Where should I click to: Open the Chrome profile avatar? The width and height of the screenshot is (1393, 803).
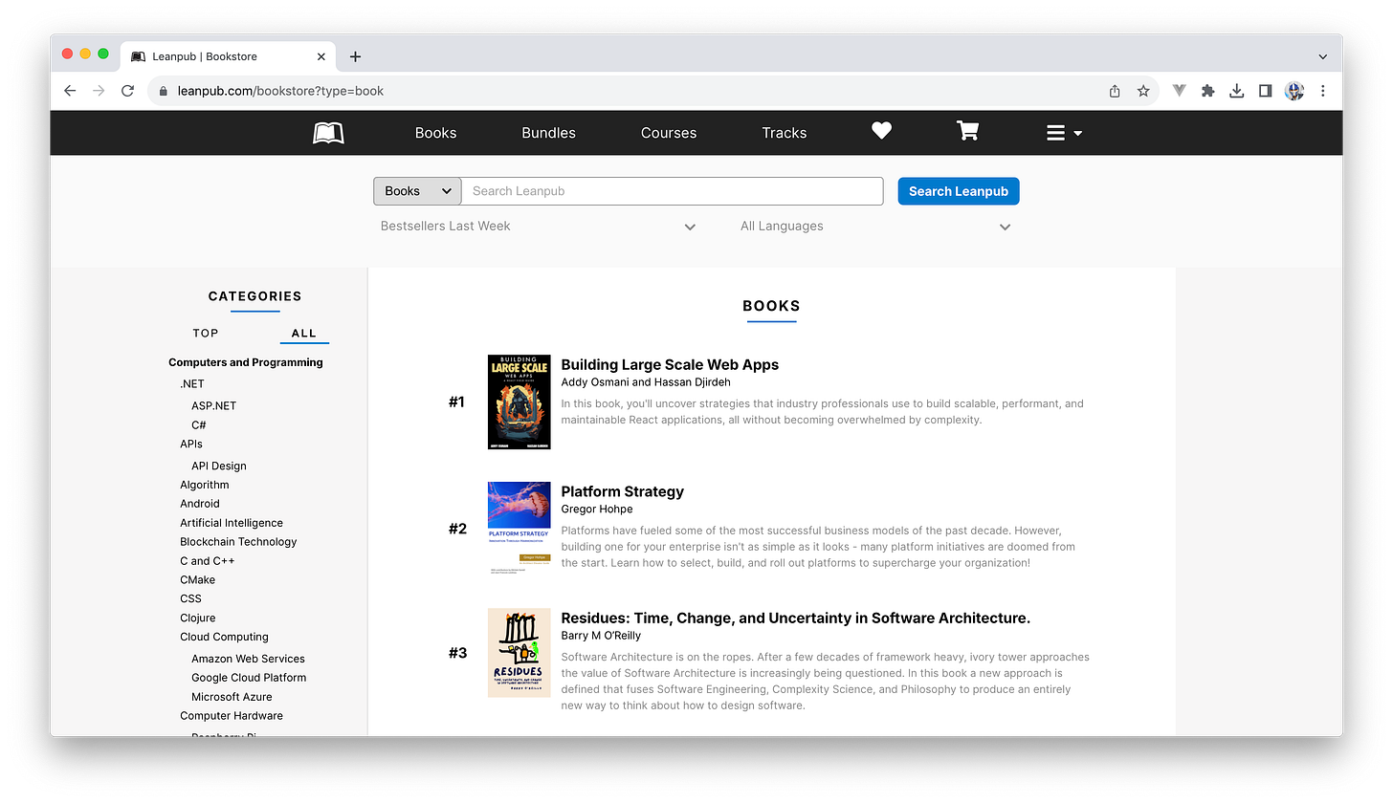coord(1293,91)
